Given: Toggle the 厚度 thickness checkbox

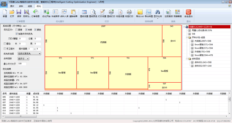Looking at the screenshot, I should click(x=17, y=30).
